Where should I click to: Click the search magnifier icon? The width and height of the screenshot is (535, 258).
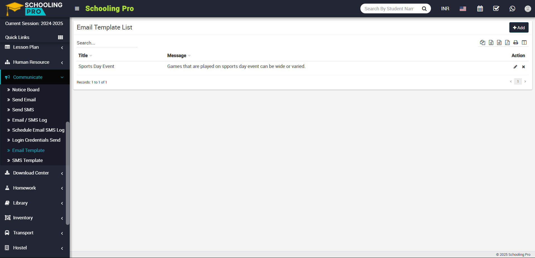click(x=424, y=9)
